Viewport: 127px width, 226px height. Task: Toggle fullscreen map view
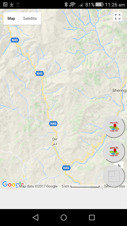118,17
